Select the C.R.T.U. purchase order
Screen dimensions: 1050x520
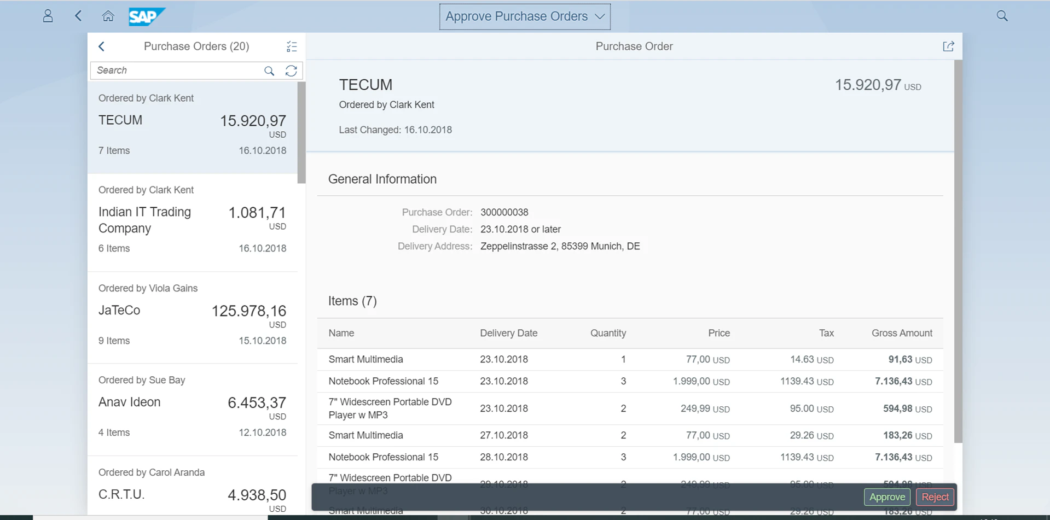pyautogui.click(x=193, y=486)
